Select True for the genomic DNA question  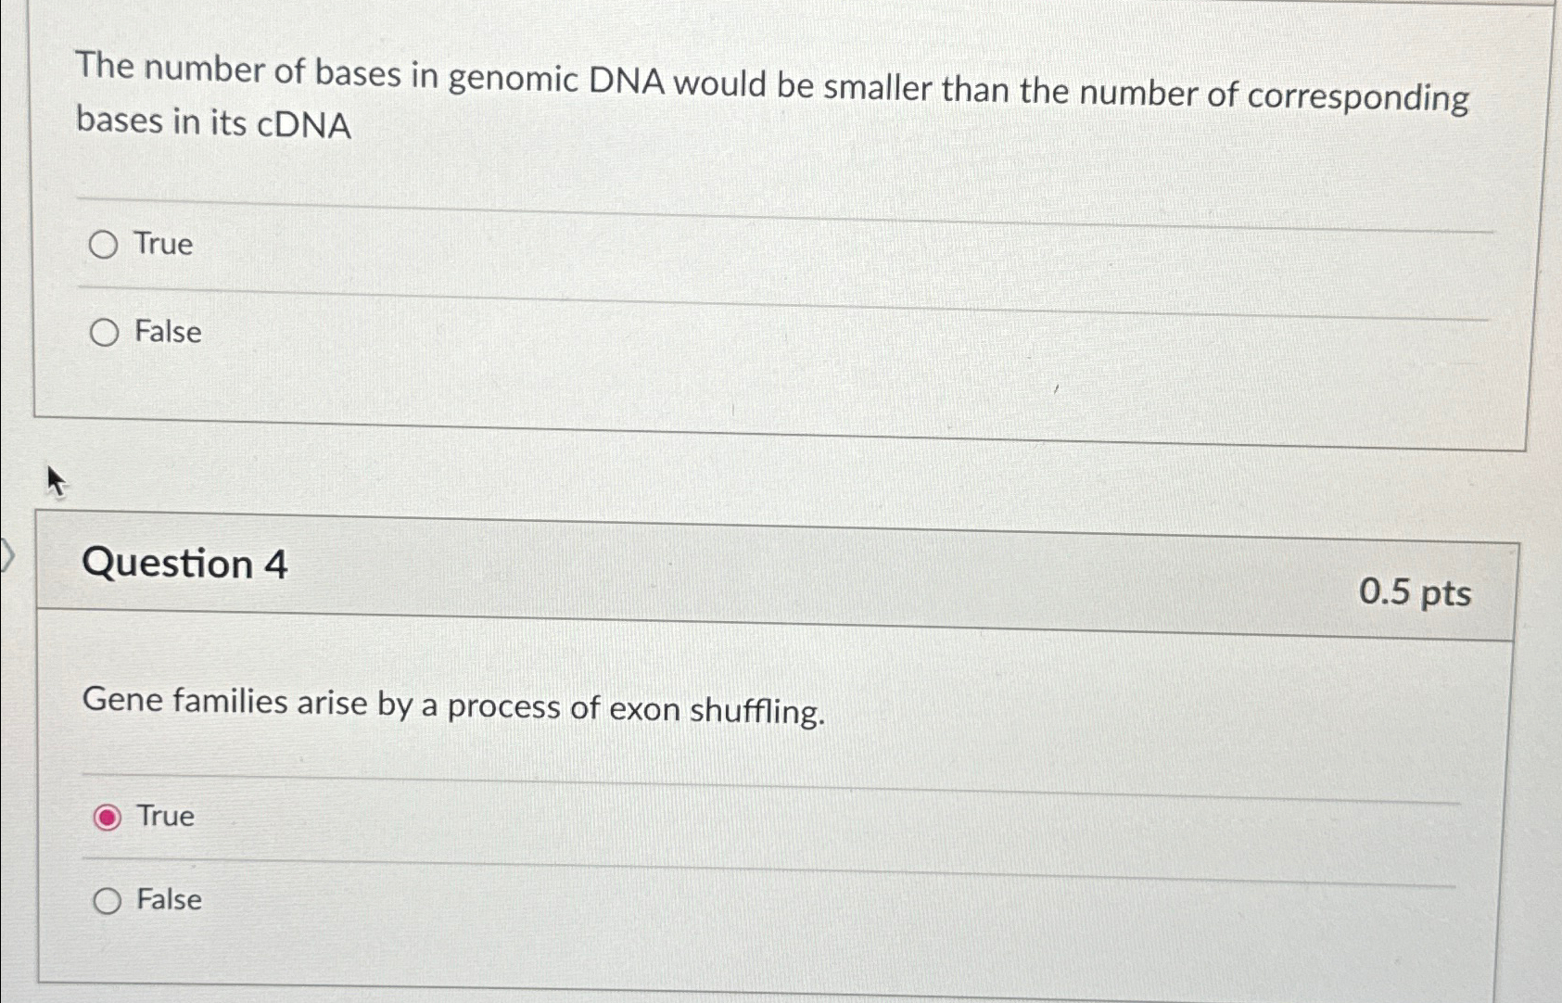tap(106, 245)
